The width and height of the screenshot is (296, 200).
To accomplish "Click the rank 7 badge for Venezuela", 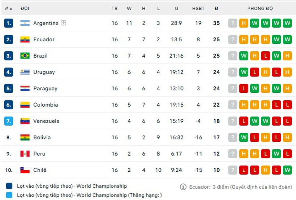I will (9, 121).
